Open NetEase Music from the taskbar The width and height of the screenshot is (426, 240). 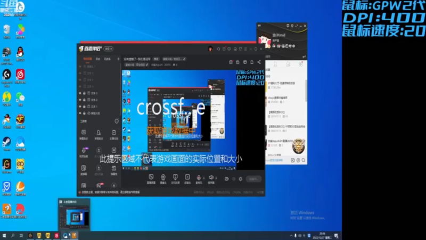(56, 236)
